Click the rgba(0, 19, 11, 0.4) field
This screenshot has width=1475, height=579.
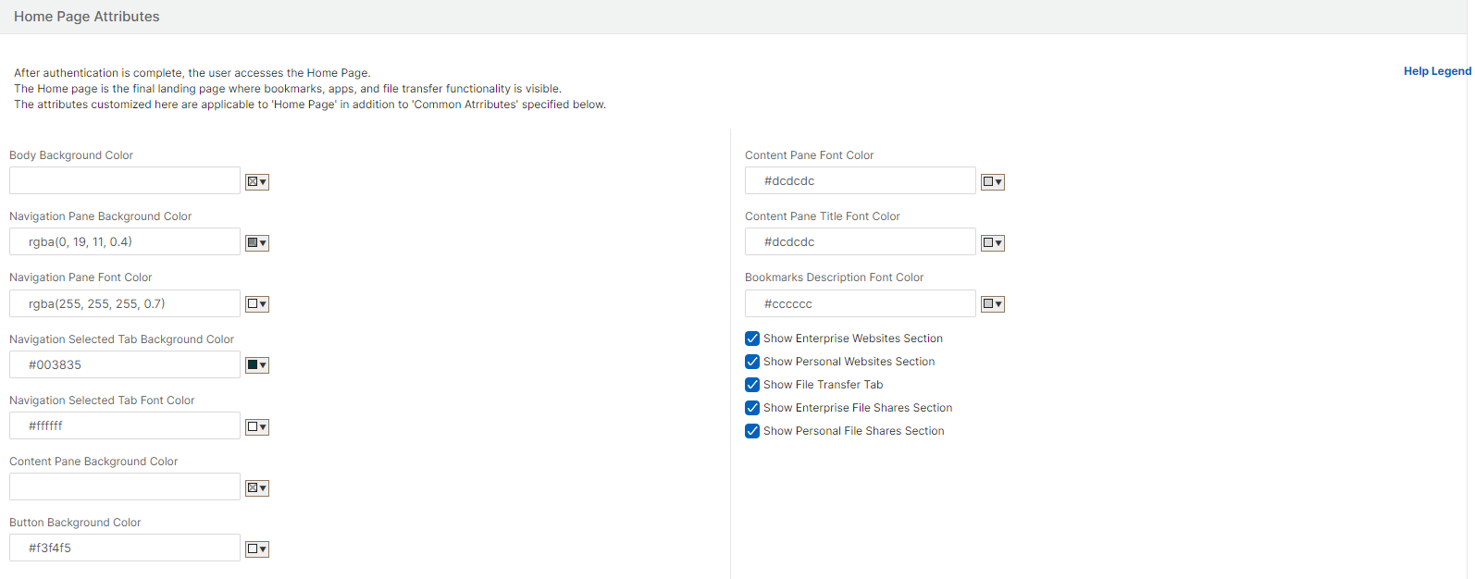point(125,241)
